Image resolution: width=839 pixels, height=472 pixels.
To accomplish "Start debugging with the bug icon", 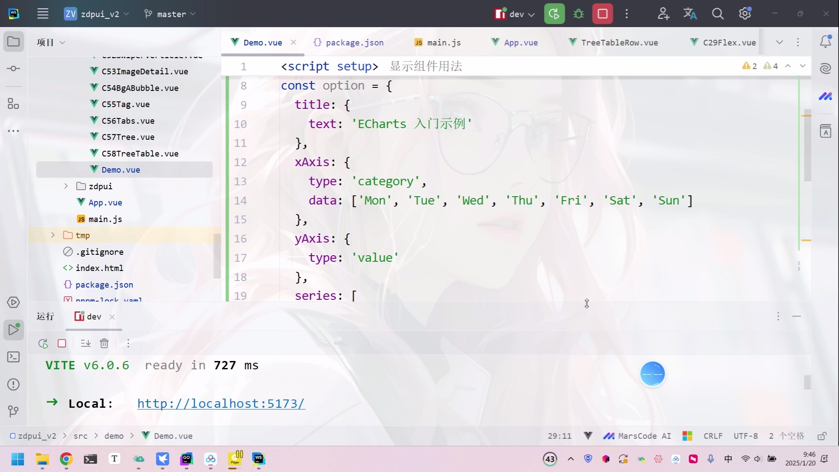I will (x=579, y=14).
